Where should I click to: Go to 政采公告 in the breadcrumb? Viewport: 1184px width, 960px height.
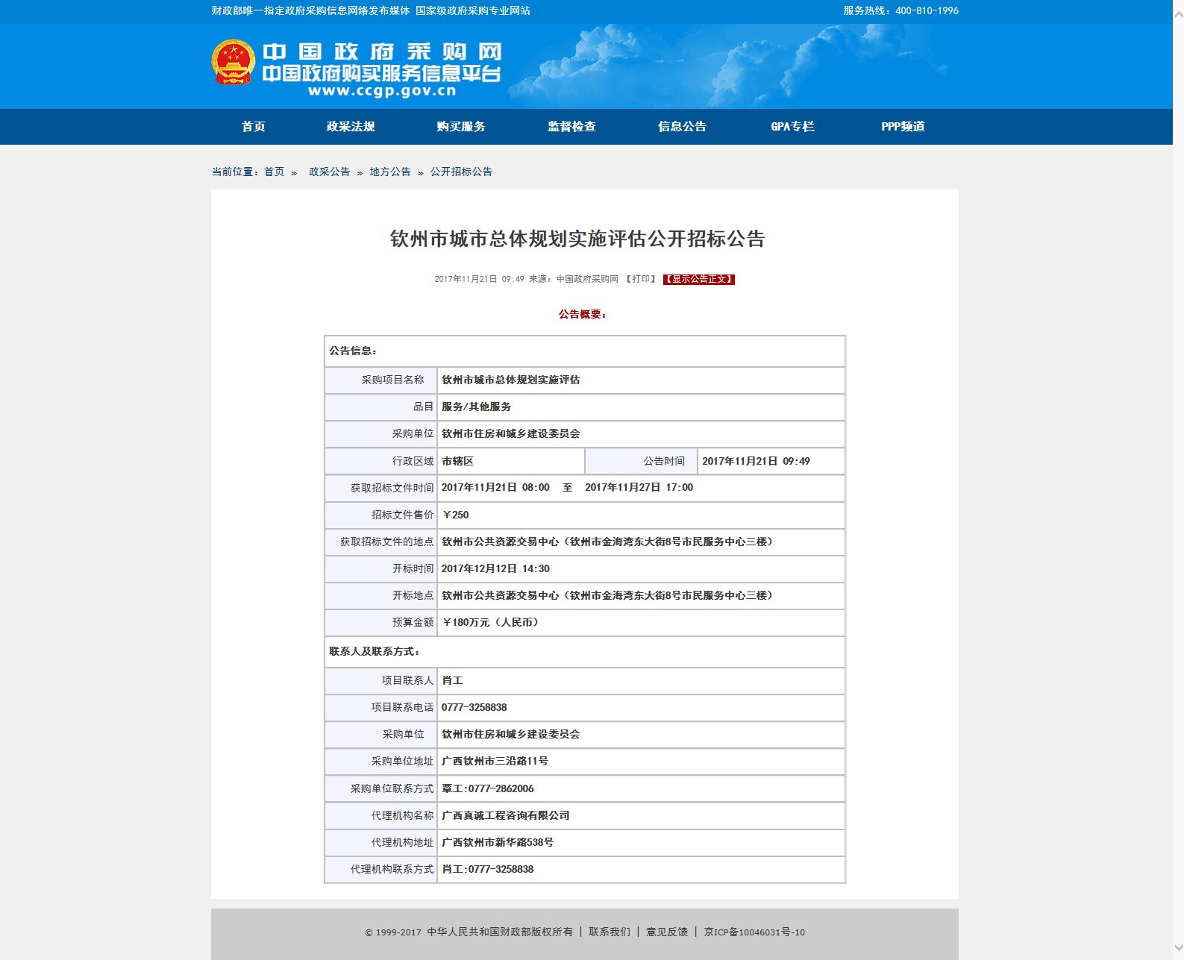click(x=329, y=172)
